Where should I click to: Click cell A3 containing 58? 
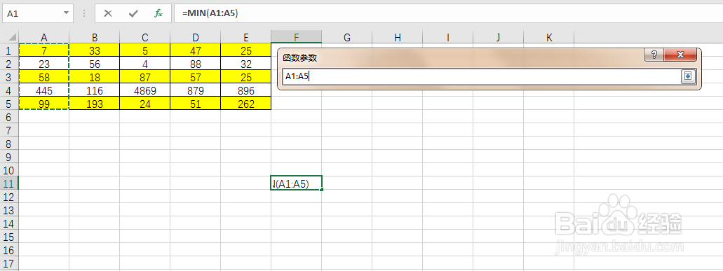(43, 77)
